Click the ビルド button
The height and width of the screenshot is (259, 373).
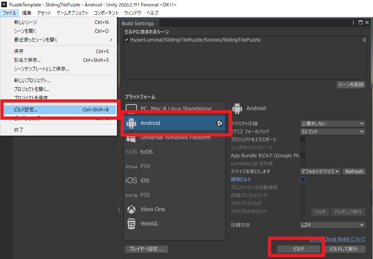(x=299, y=249)
